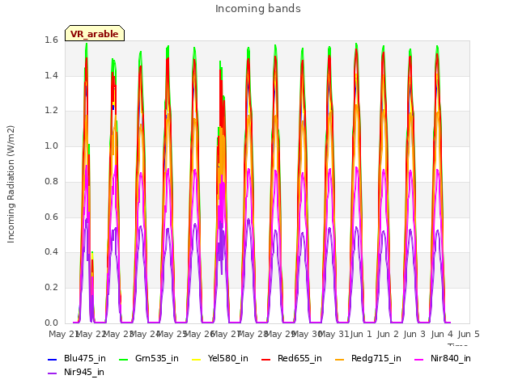The image size is (518, 388).
Task: Toggle the Yel580_in legend entry
Action: pos(220,358)
